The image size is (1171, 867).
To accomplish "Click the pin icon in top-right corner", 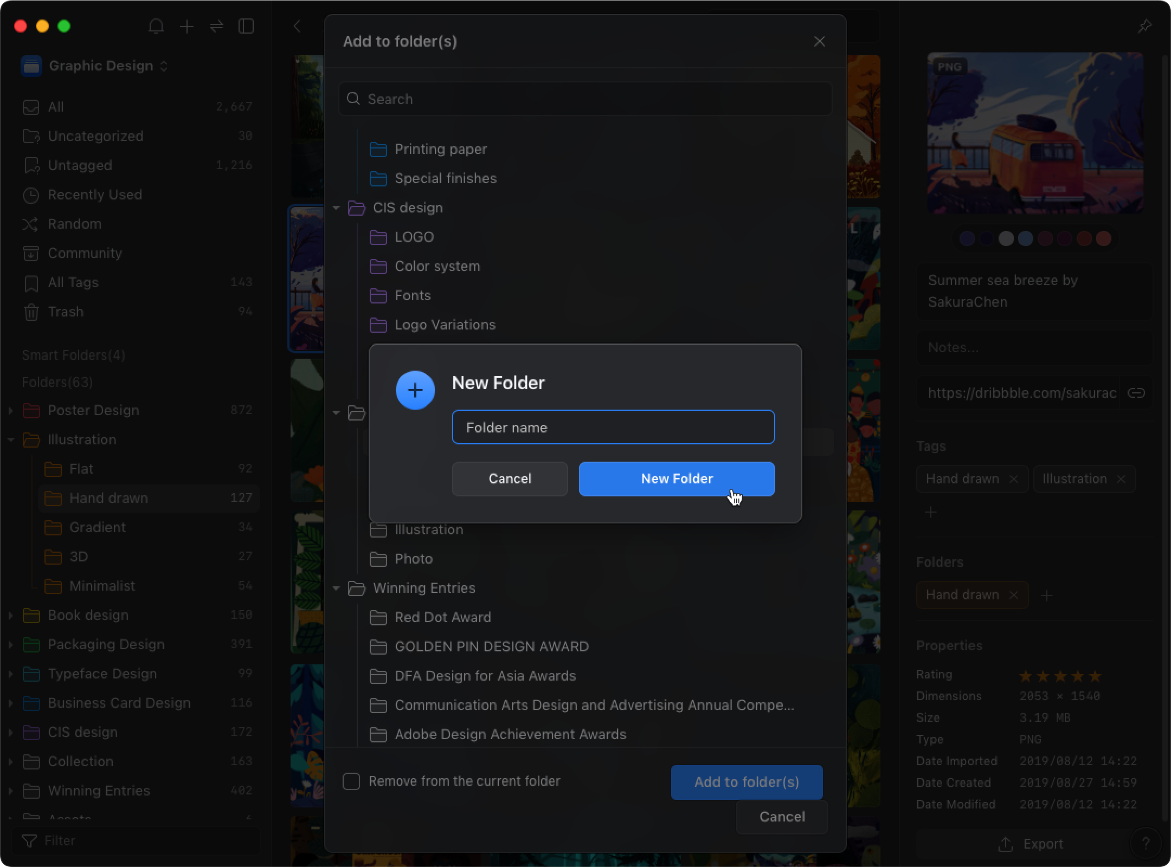I will click(x=1146, y=27).
